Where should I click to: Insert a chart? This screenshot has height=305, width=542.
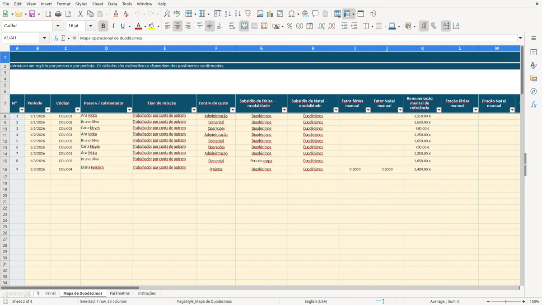(x=270, y=14)
